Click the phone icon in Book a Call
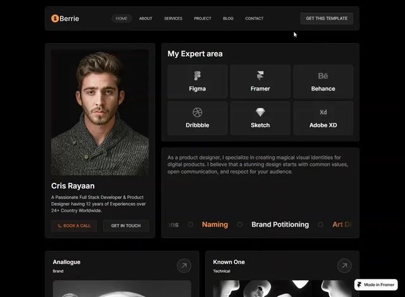Image resolution: width=405 pixels, height=297 pixels. [x=59, y=225]
